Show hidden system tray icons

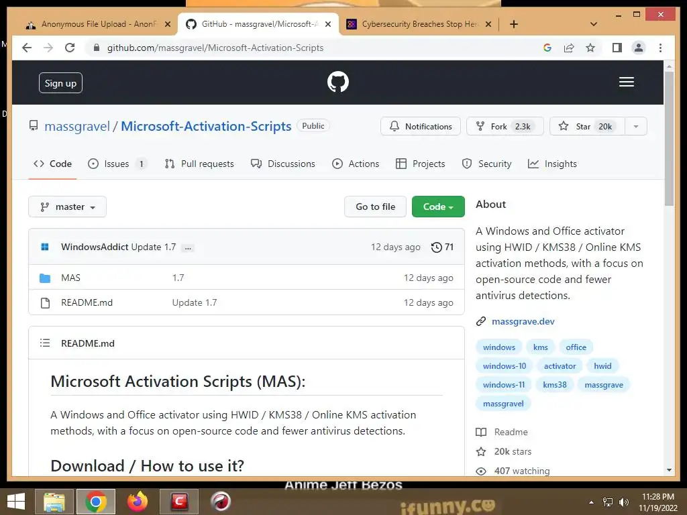coord(592,502)
